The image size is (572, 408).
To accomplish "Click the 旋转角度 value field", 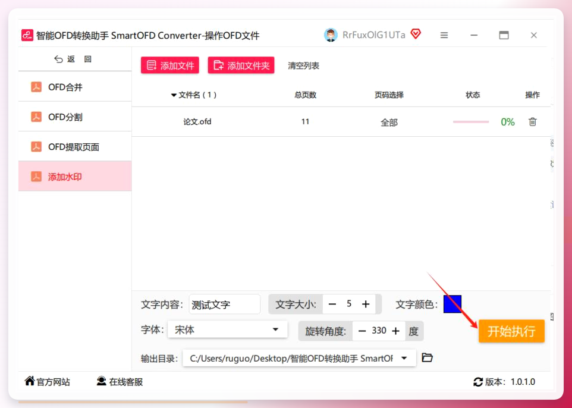I will [x=379, y=331].
